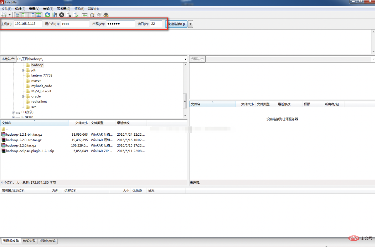Click the message log scrollbar down arrow
This screenshot has height=247, width=375.
point(373,52)
